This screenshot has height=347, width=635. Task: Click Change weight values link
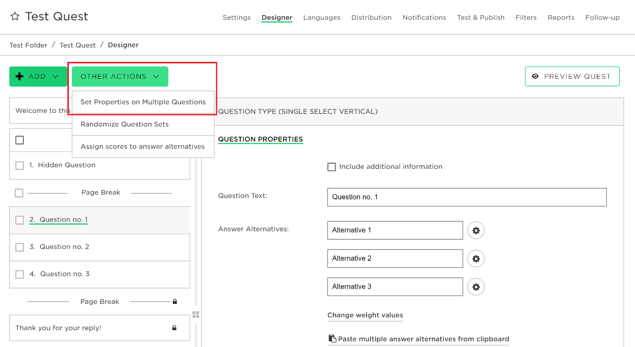[x=365, y=315]
